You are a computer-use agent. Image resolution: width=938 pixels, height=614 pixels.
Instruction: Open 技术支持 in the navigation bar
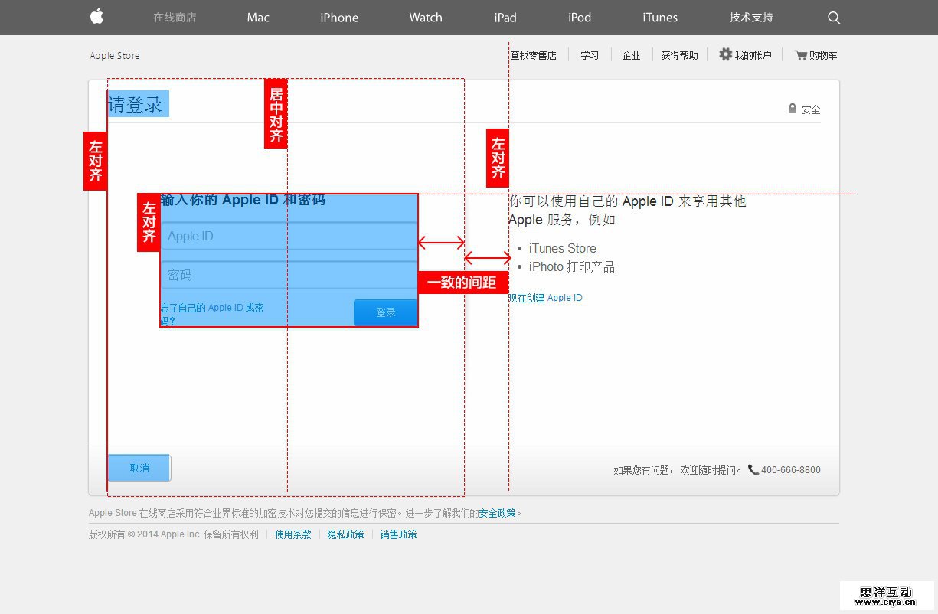coord(751,18)
